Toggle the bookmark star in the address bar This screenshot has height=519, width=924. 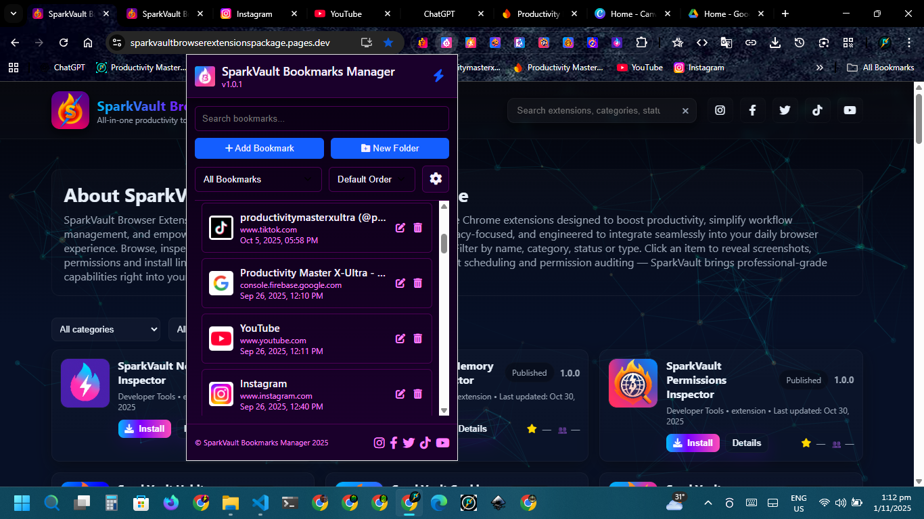coord(388,43)
